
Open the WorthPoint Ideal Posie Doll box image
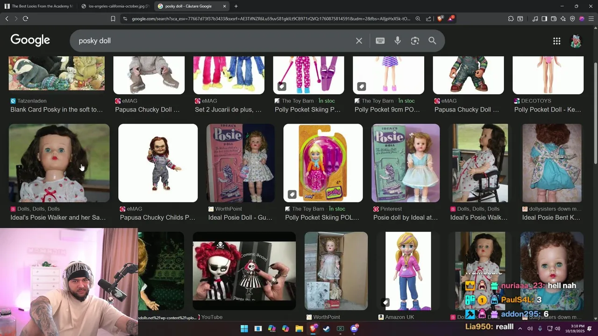240,163
